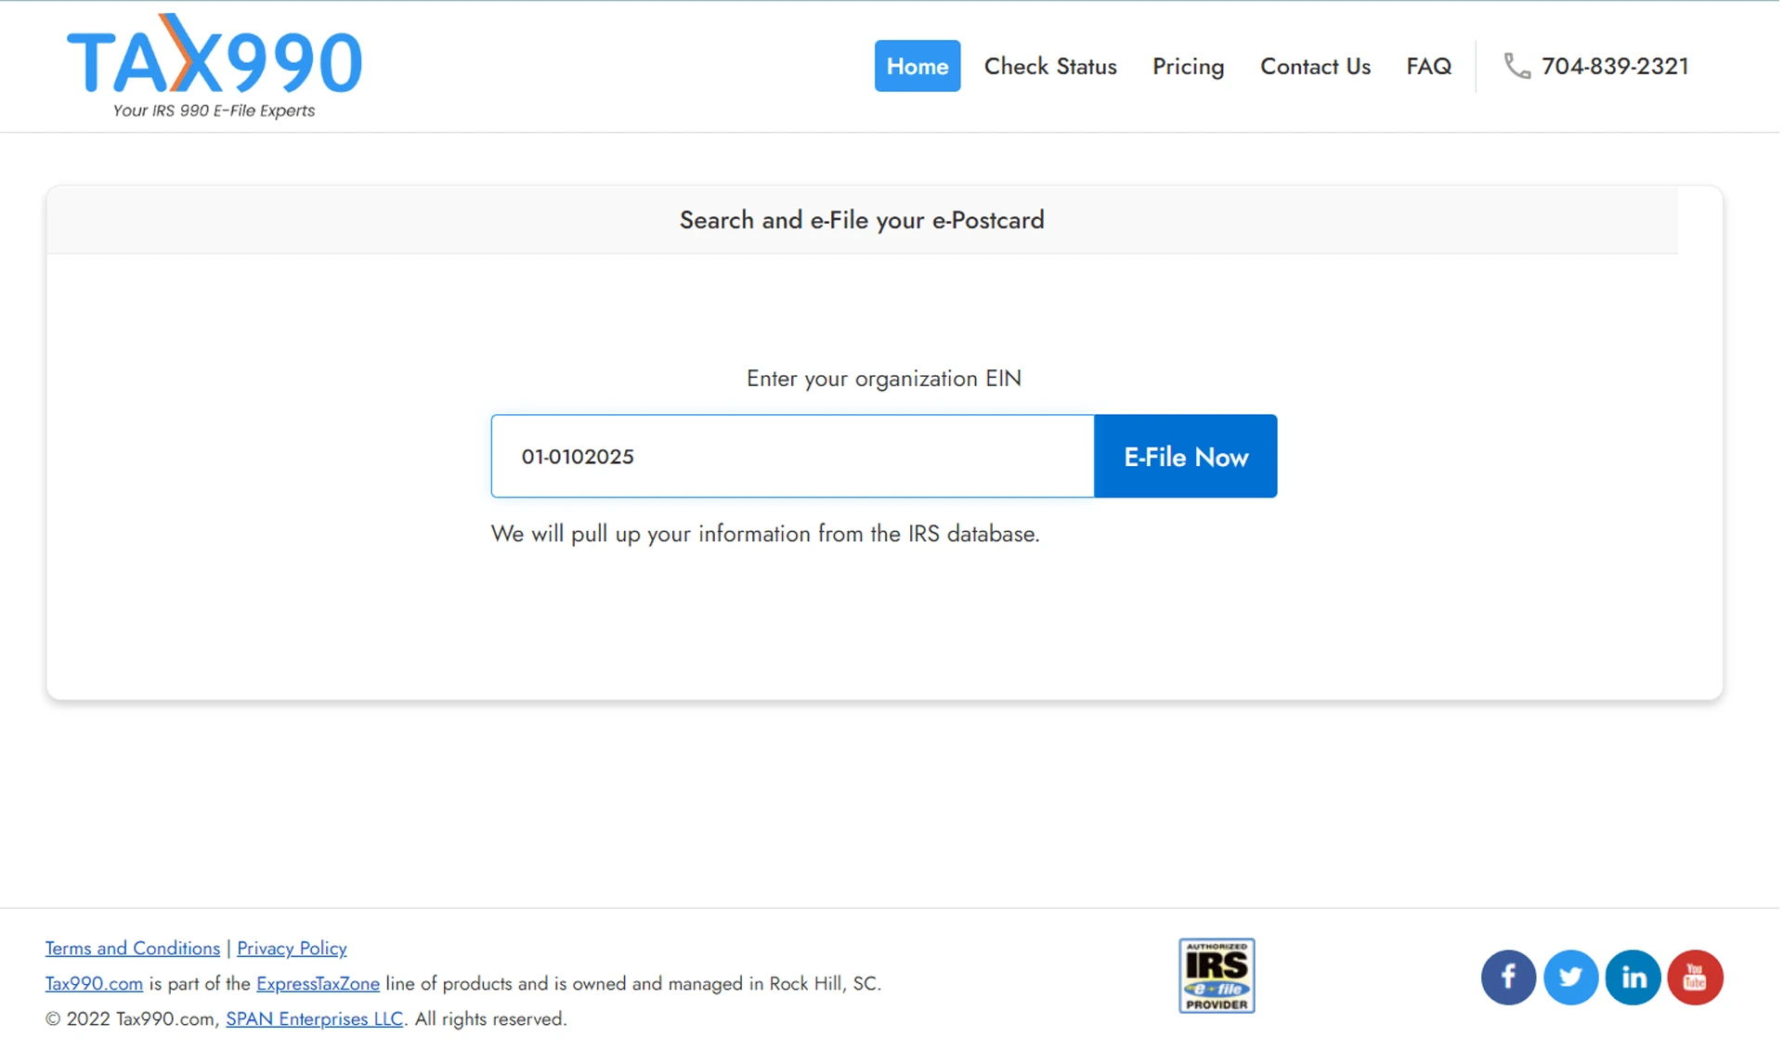Click the TAX990 logo
Viewport: 1783px width, 1049px height.
[215, 66]
